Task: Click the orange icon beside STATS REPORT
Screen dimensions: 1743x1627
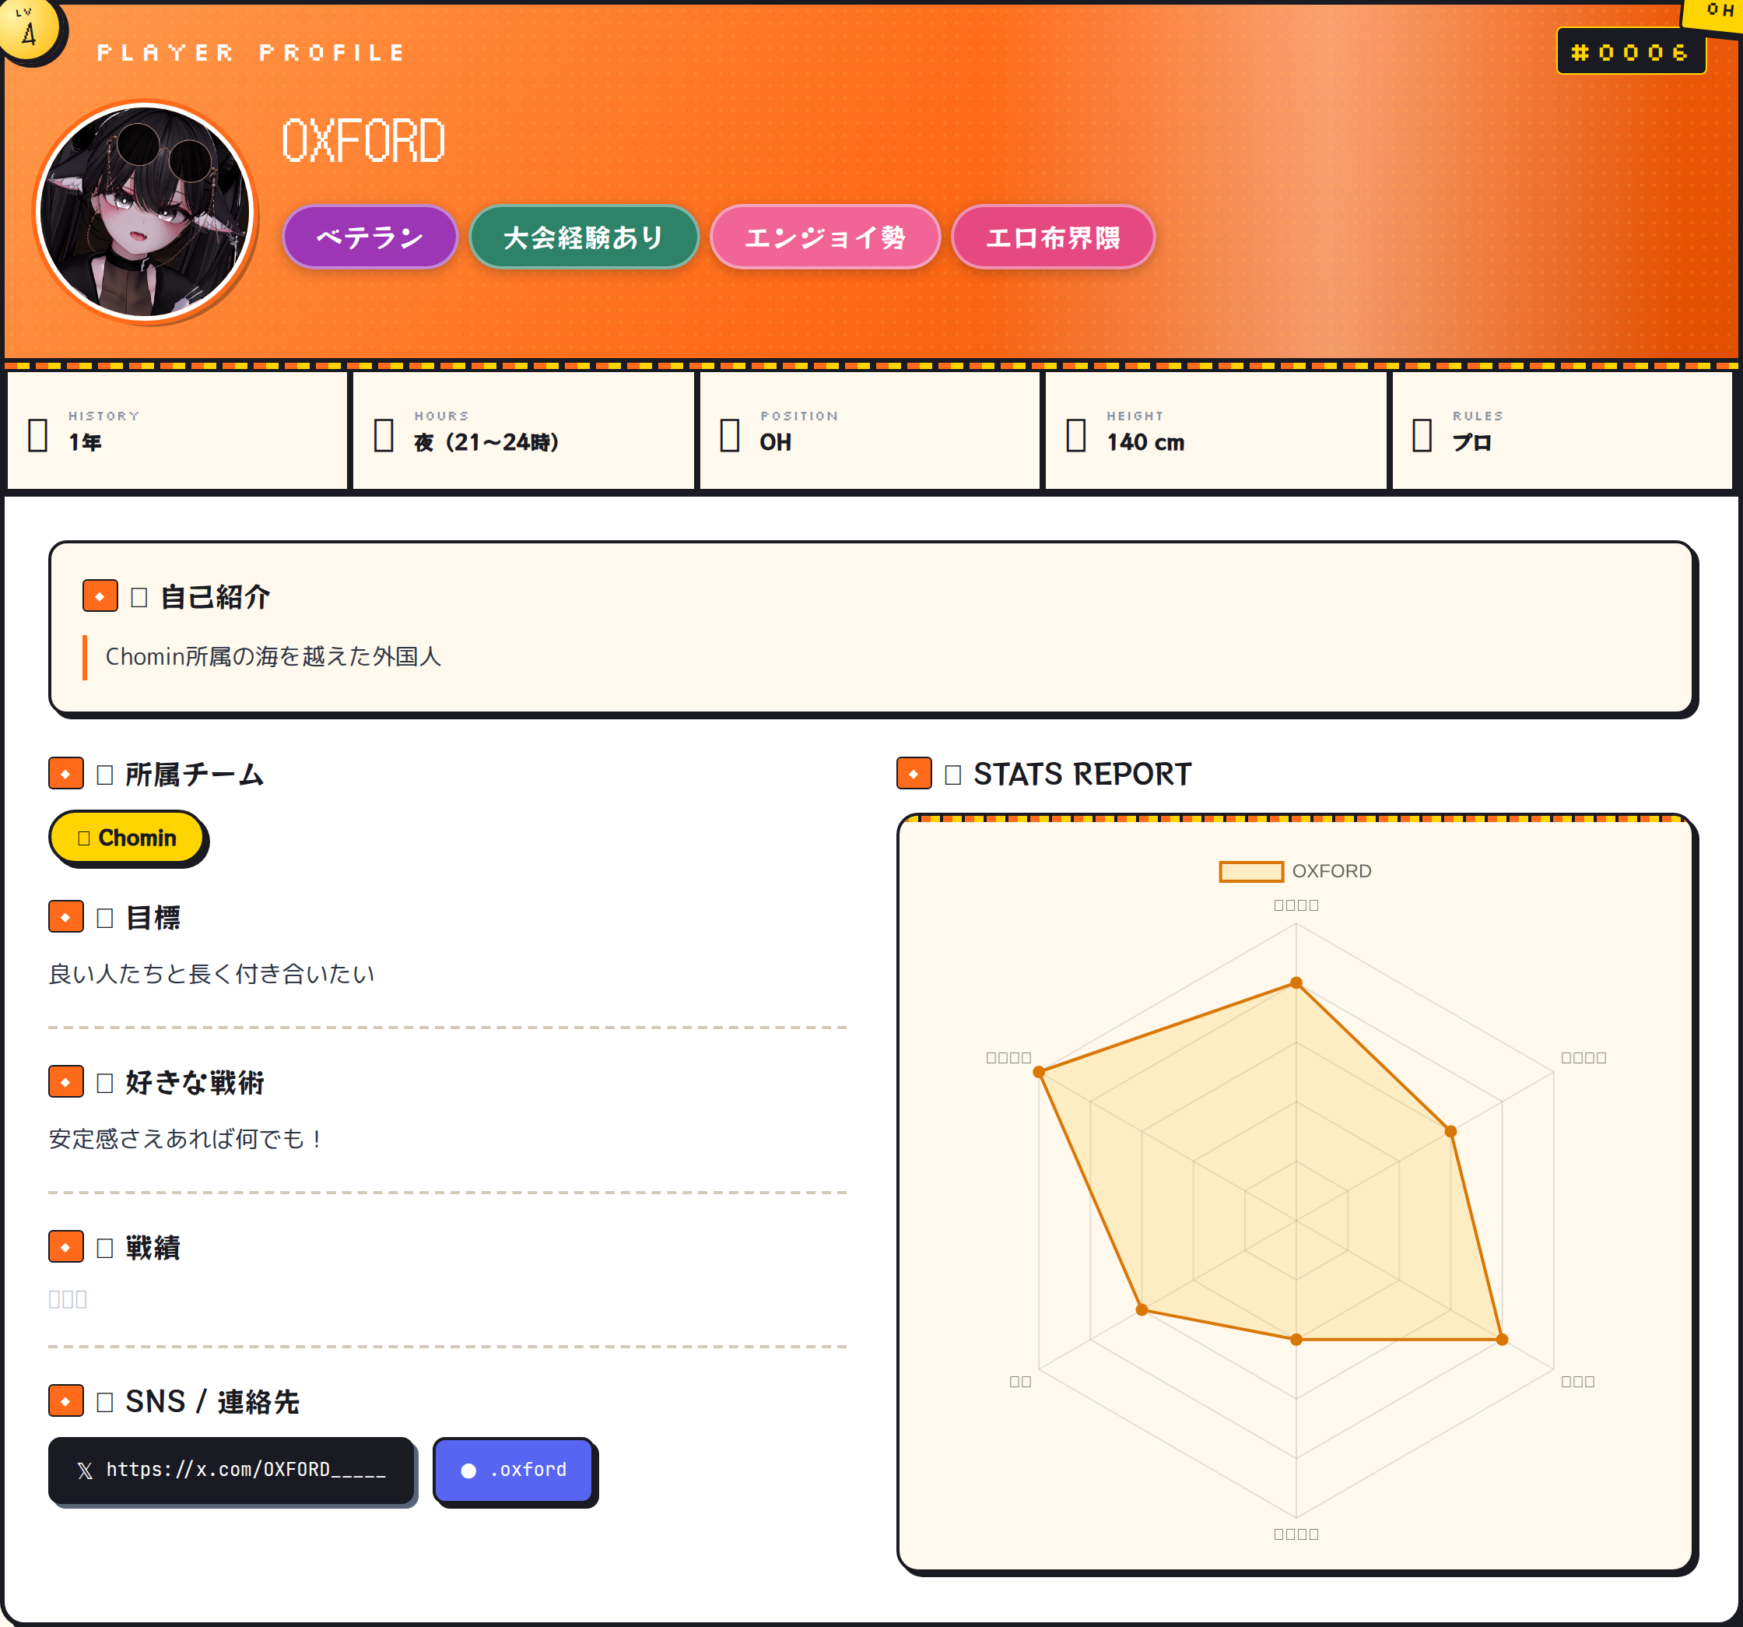Action: [914, 774]
